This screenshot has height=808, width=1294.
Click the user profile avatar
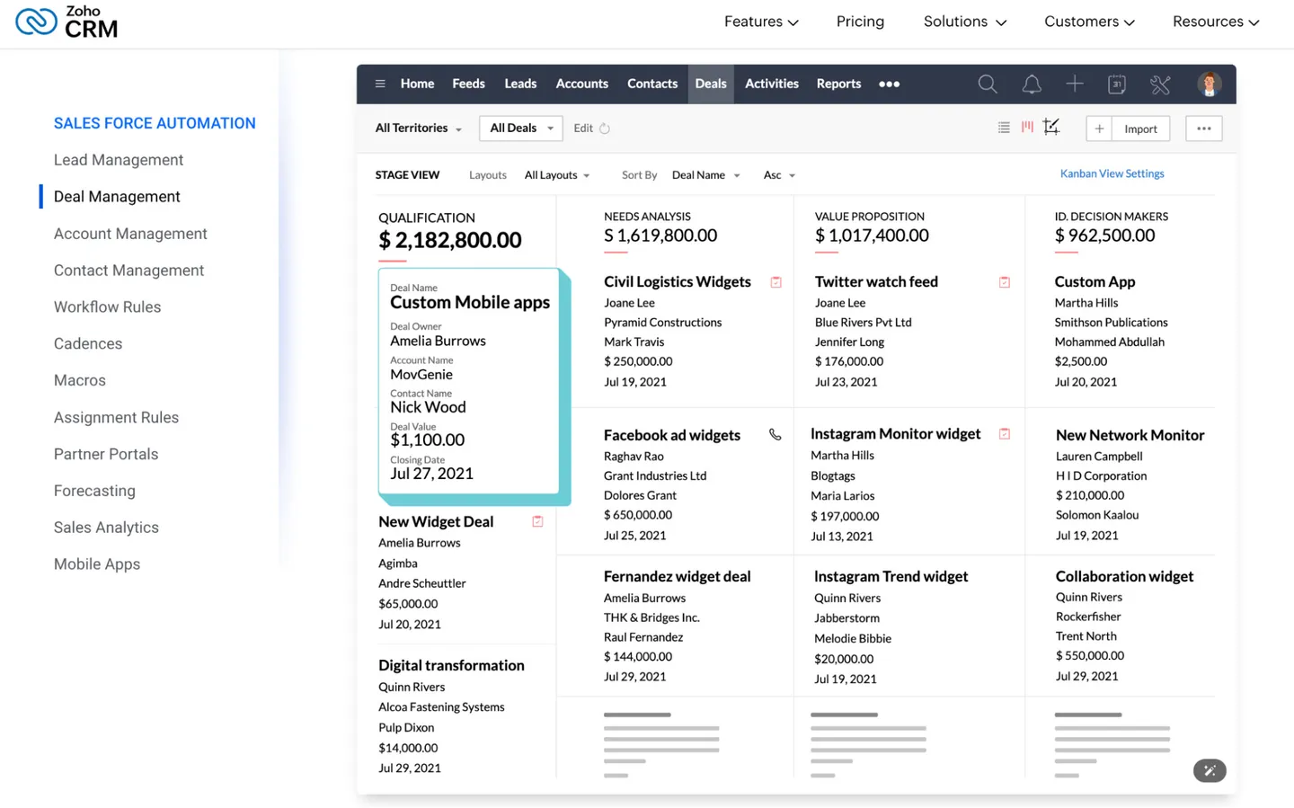(1209, 84)
